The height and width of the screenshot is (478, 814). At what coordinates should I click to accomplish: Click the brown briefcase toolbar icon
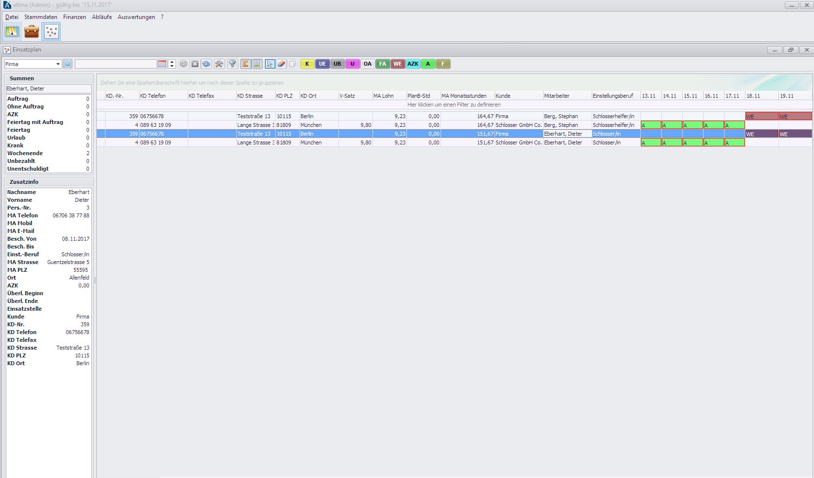(x=32, y=32)
